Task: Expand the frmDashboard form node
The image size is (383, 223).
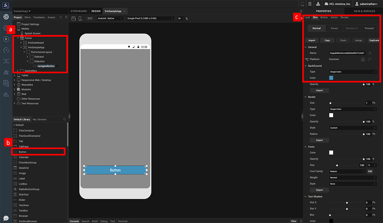Action: (21, 43)
